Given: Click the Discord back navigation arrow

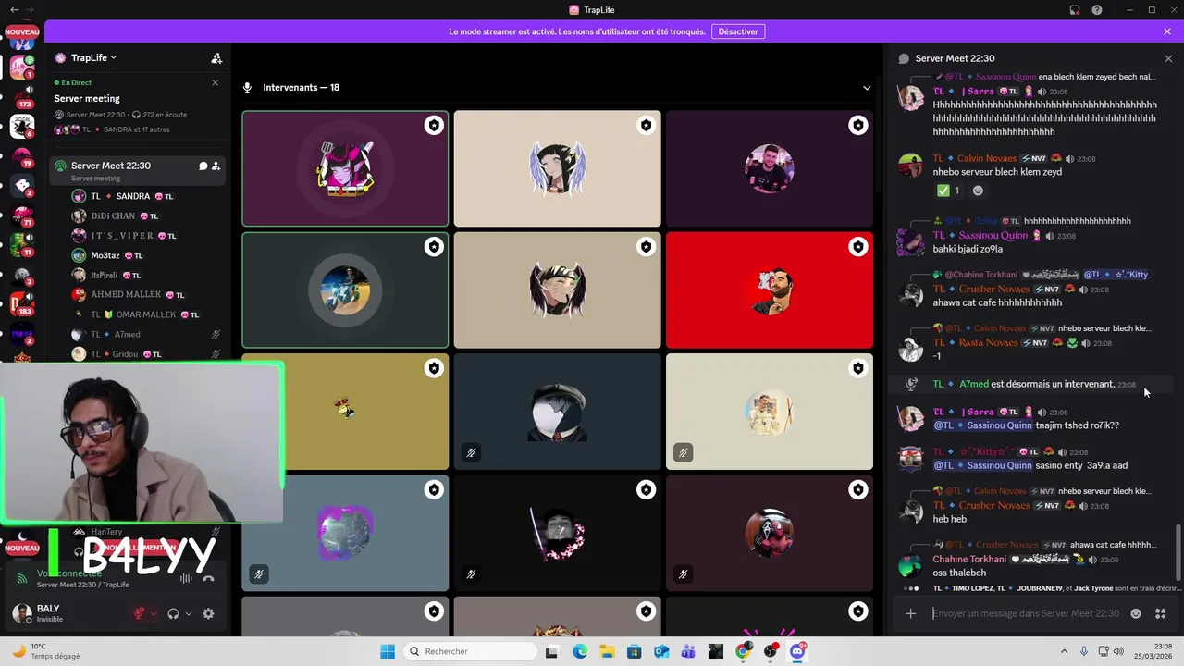Looking at the screenshot, I should point(14,9).
